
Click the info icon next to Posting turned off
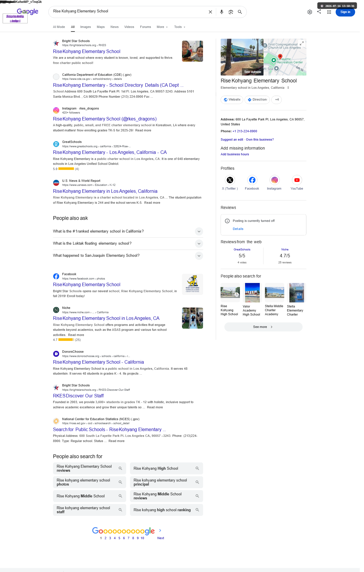(x=227, y=221)
